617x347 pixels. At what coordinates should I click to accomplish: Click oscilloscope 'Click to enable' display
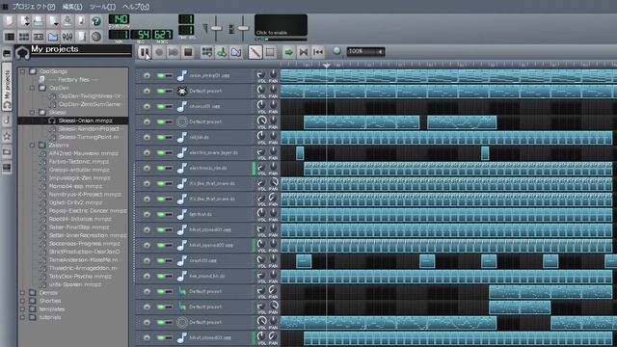point(281,25)
